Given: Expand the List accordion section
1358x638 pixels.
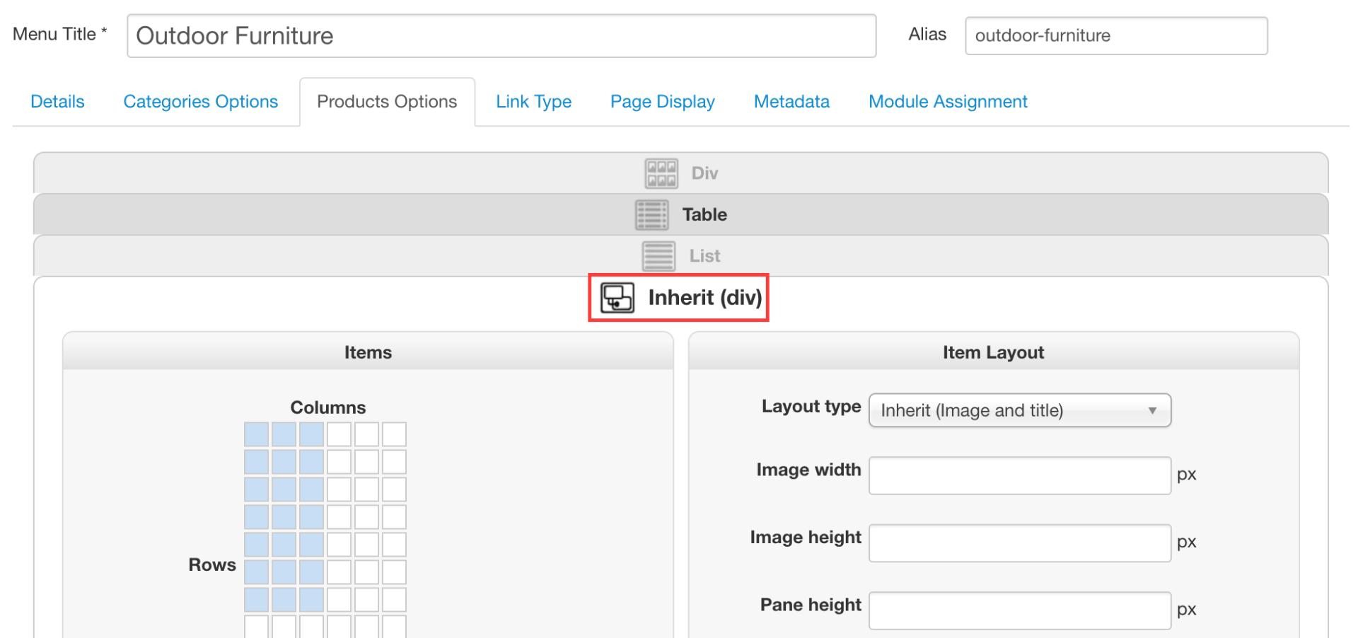Looking at the screenshot, I should click(680, 255).
